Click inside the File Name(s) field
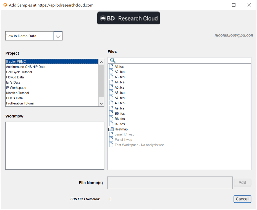Viewport: 257px width, 210px height. tap(170, 183)
